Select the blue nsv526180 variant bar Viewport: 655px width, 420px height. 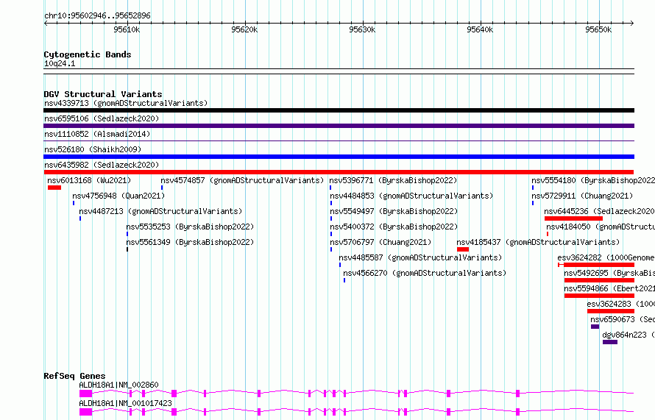tap(339, 157)
